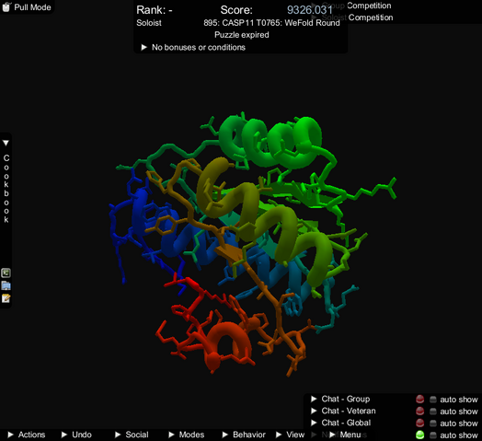
Task: Click the green status circle in chat panel
Action: point(419,435)
